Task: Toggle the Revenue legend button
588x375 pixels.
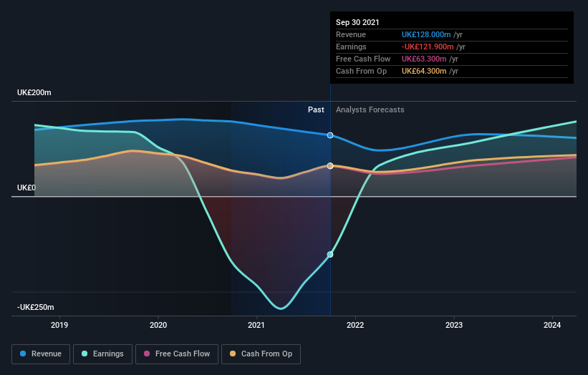Action: (41, 354)
